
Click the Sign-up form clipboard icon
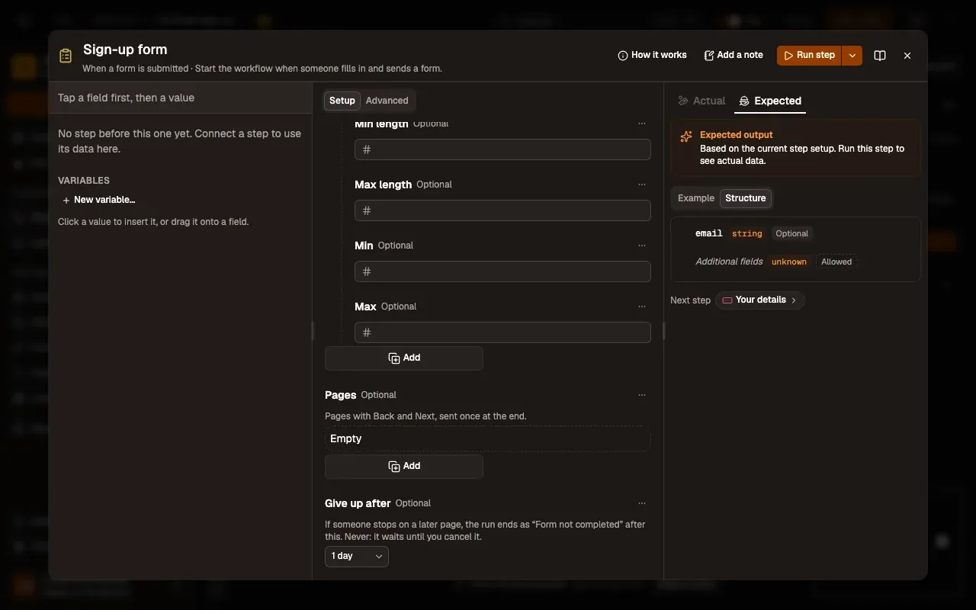pos(66,56)
